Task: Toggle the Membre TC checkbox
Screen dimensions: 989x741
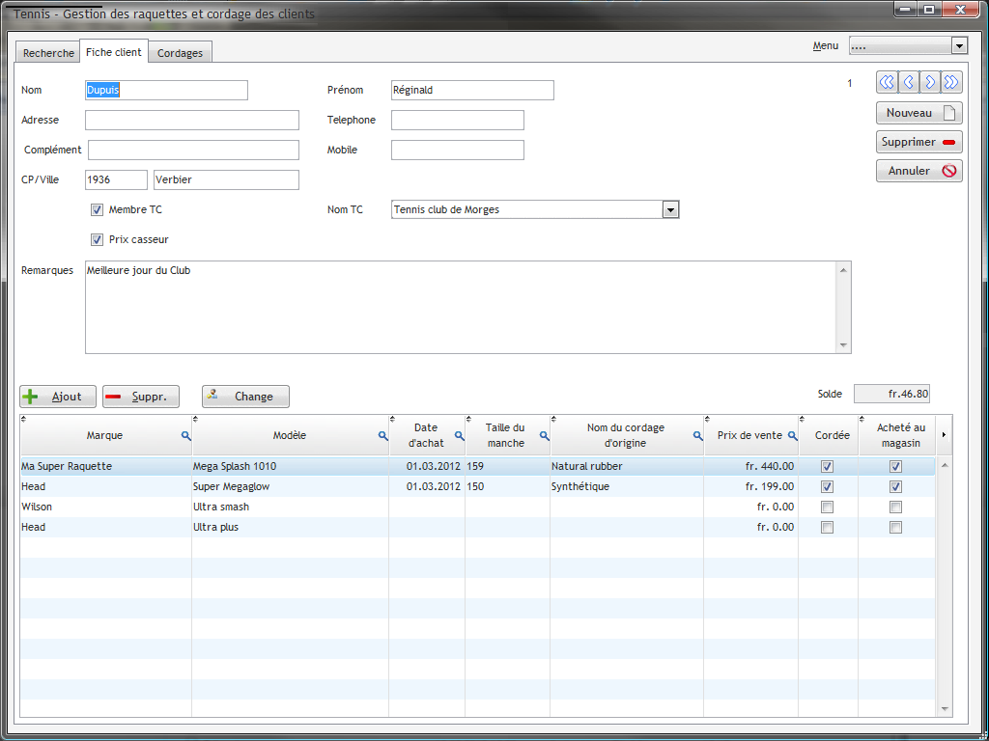Action: tap(97, 209)
